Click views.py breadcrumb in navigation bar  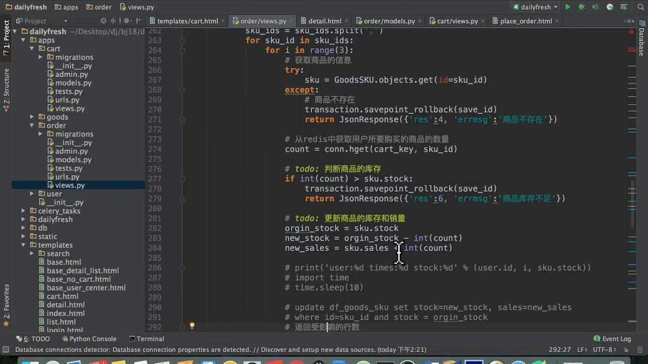(x=137, y=7)
